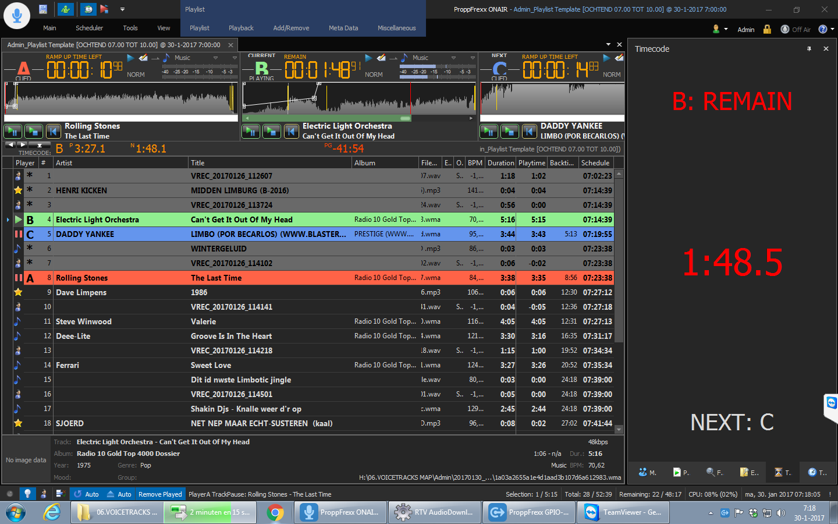
Task: Open the Miscellaneous ribbon tab
Action: click(x=397, y=28)
